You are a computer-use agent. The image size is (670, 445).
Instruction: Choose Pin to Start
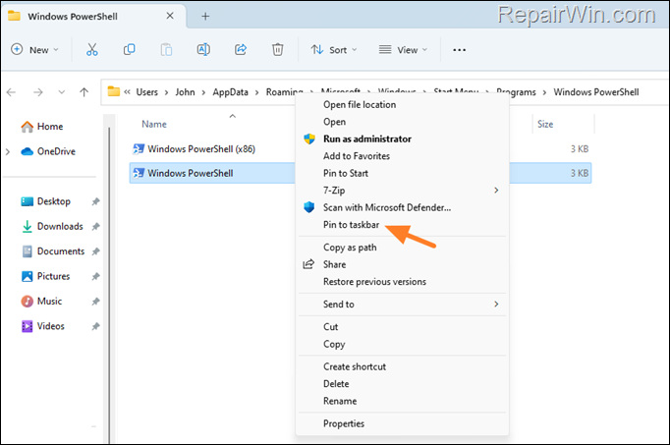point(345,173)
